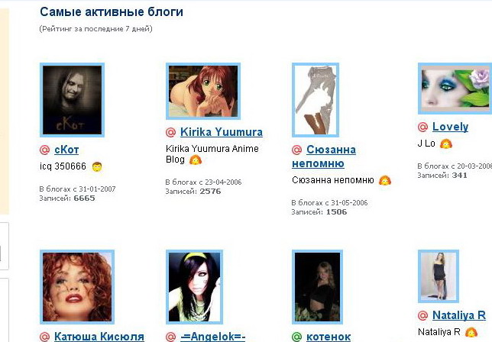Open the Катюша Кисюля blog link
The width and height of the screenshot is (492, 342).
click(99, 337)
